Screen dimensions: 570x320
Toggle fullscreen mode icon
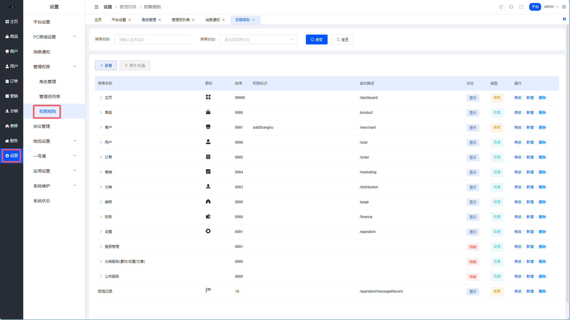click(521, 7)
